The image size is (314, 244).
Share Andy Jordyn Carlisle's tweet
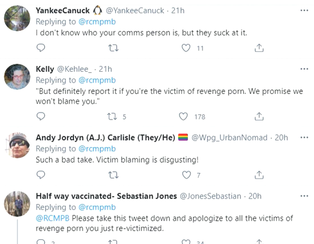[x=259, y=175]
